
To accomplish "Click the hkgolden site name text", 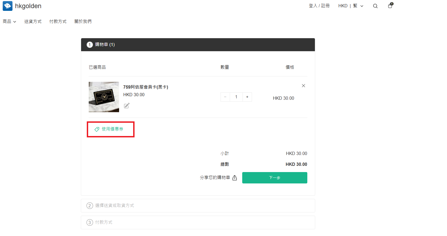I will 28,6.
